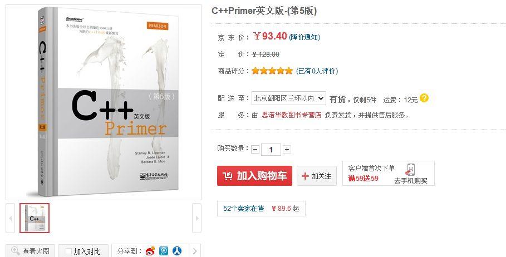Open the 北京朝阳区三环以内 delivery dropdown
The width and height of the screenshot is (506, 257).
[288, 98]
